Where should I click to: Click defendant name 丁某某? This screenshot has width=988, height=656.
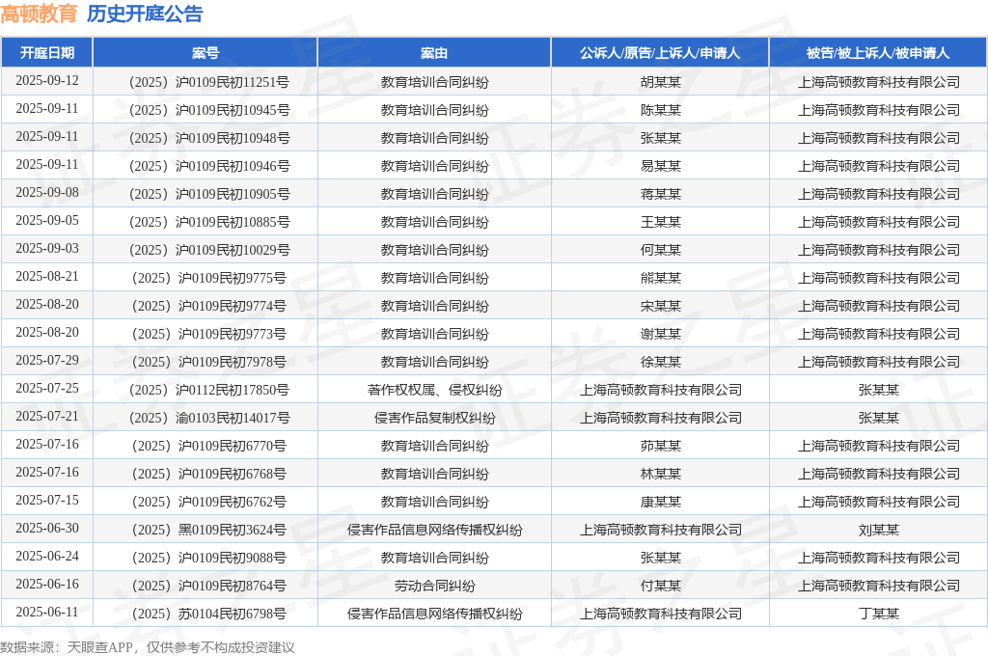coord(878,614)
